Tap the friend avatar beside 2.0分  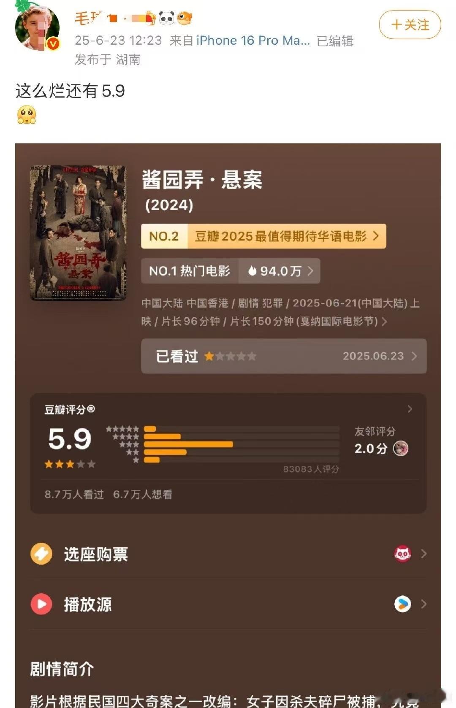tap(400, 448)
